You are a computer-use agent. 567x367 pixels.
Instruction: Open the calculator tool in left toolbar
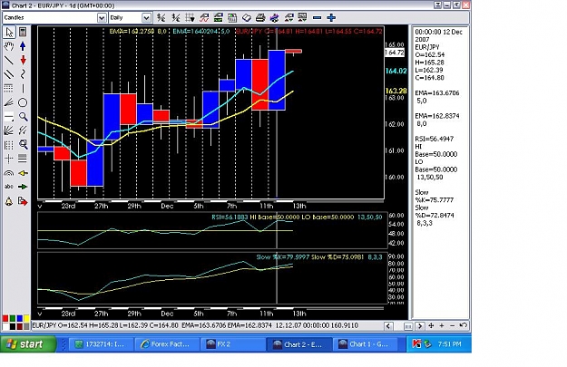tap(23, 32)
